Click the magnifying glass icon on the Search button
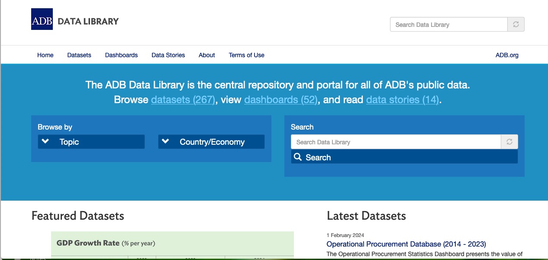548x260 pixels. point(298,157)
